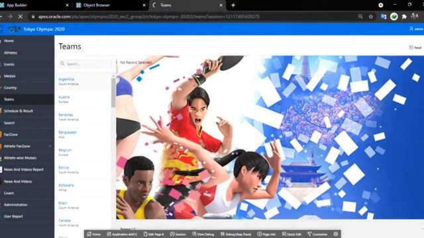Select Belgium team from the list
This screenshot has height=238, width=424.
[65, 150]
